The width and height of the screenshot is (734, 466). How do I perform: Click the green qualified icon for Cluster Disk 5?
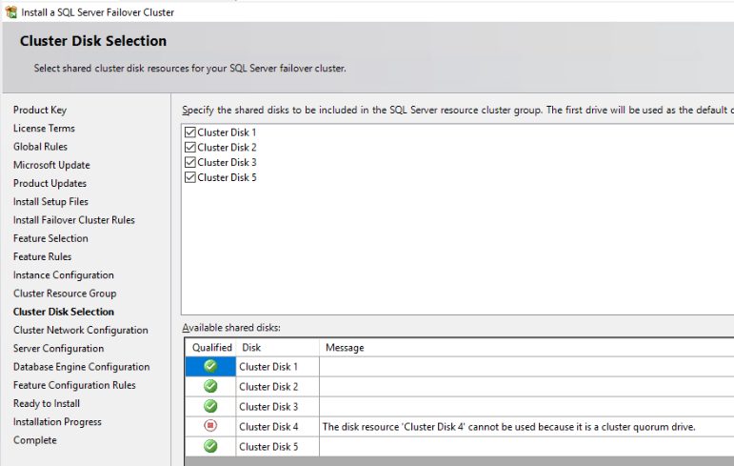coord(210,446)
